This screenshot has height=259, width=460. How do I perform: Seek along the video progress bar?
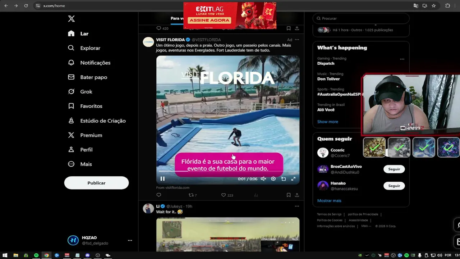click(227, 172)
